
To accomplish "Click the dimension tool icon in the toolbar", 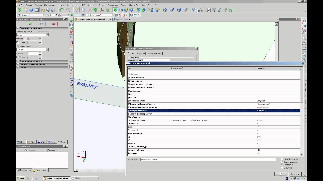I will point(201,10).
